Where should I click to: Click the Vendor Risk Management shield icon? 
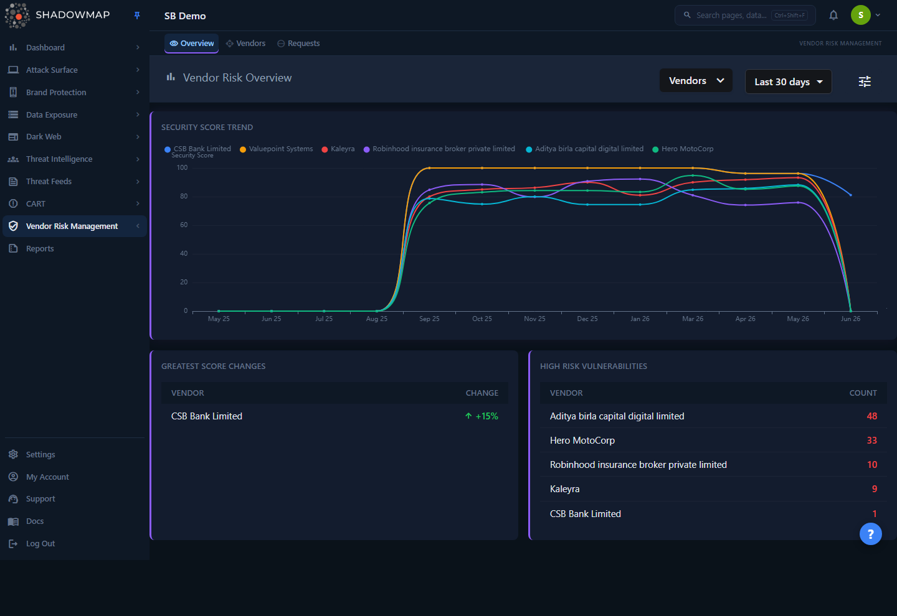[x=13, y=226]
